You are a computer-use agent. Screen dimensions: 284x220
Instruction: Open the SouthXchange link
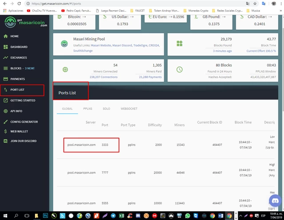[83, 50]
